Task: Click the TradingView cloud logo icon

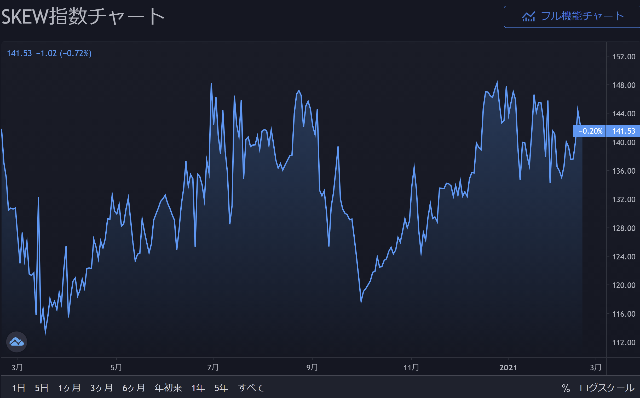Action: pos(16,342)
